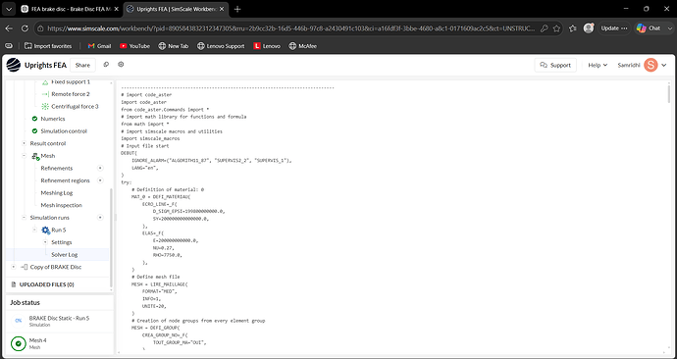This screenshot has height=359, width=677.
Task: Click the browser address bar URL
Action: coord(291,28)
